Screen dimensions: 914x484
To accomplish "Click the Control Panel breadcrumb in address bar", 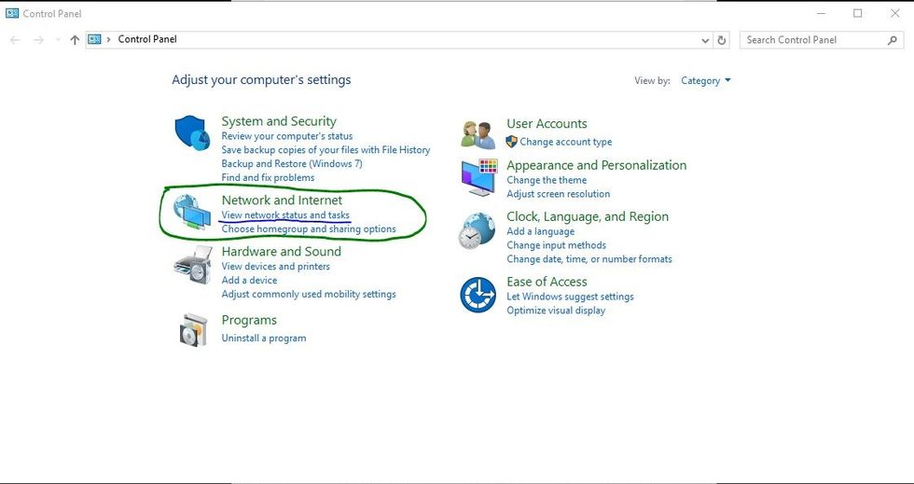I will (x=147, y=40).
